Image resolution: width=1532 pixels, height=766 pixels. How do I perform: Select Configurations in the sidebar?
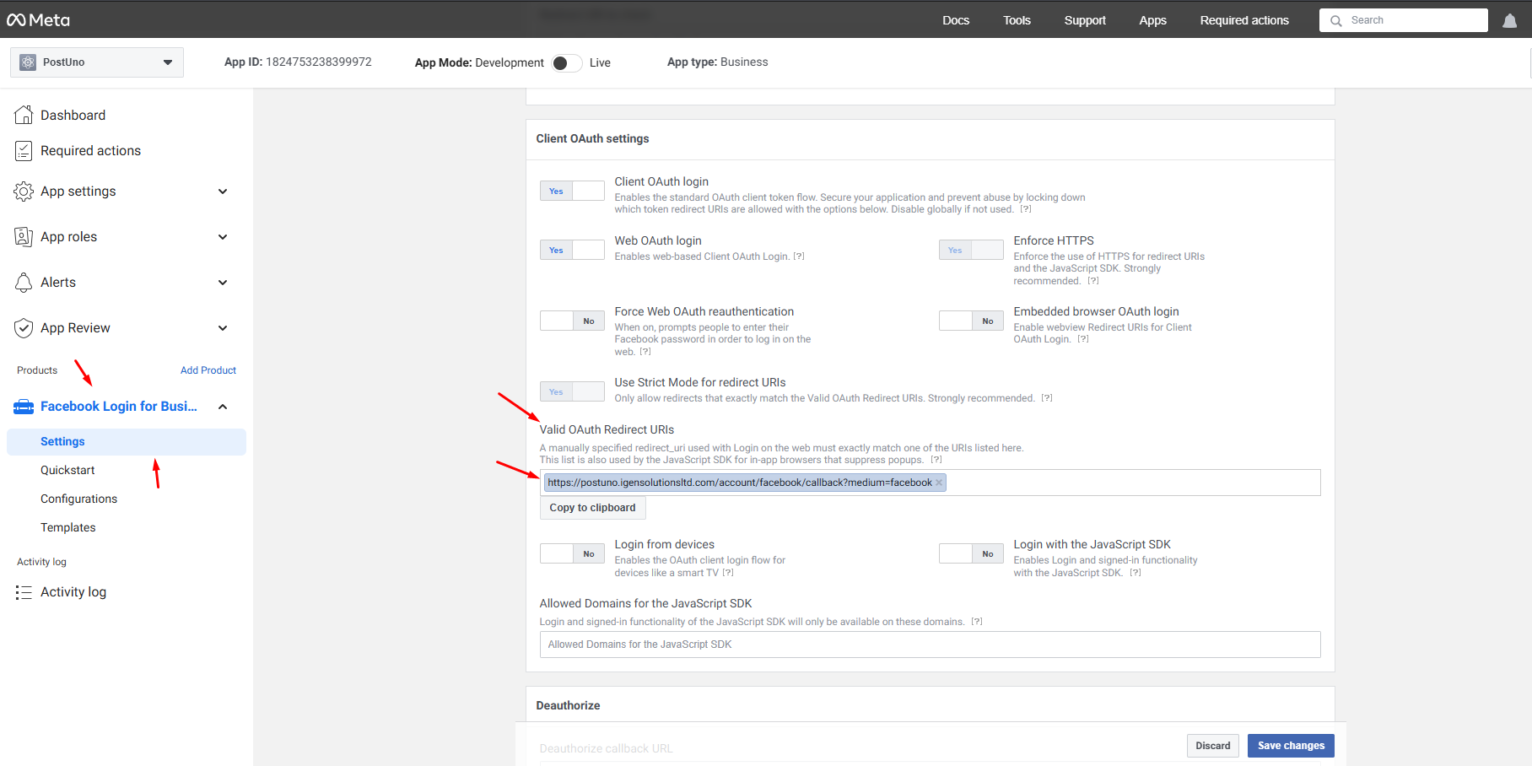[79, 499]
